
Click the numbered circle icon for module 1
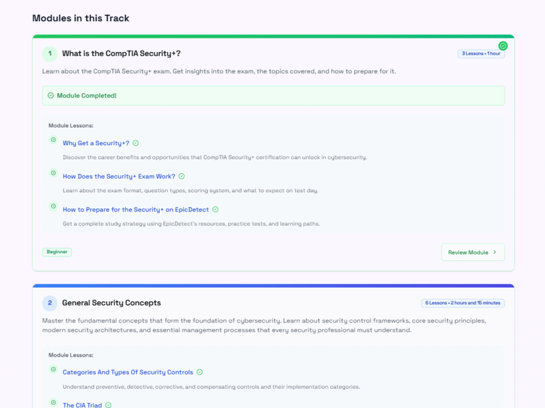tap(49, 53)
